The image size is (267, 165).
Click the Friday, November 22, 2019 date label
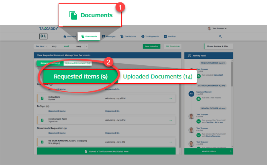(x=213, y=63)
